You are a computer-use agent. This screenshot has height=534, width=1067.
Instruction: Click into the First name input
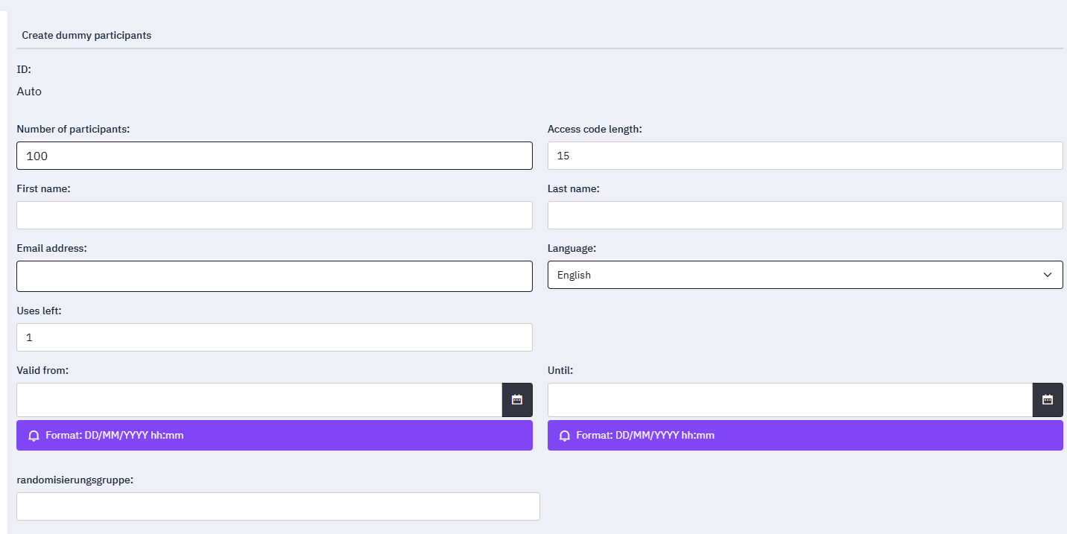coord(274,215)
